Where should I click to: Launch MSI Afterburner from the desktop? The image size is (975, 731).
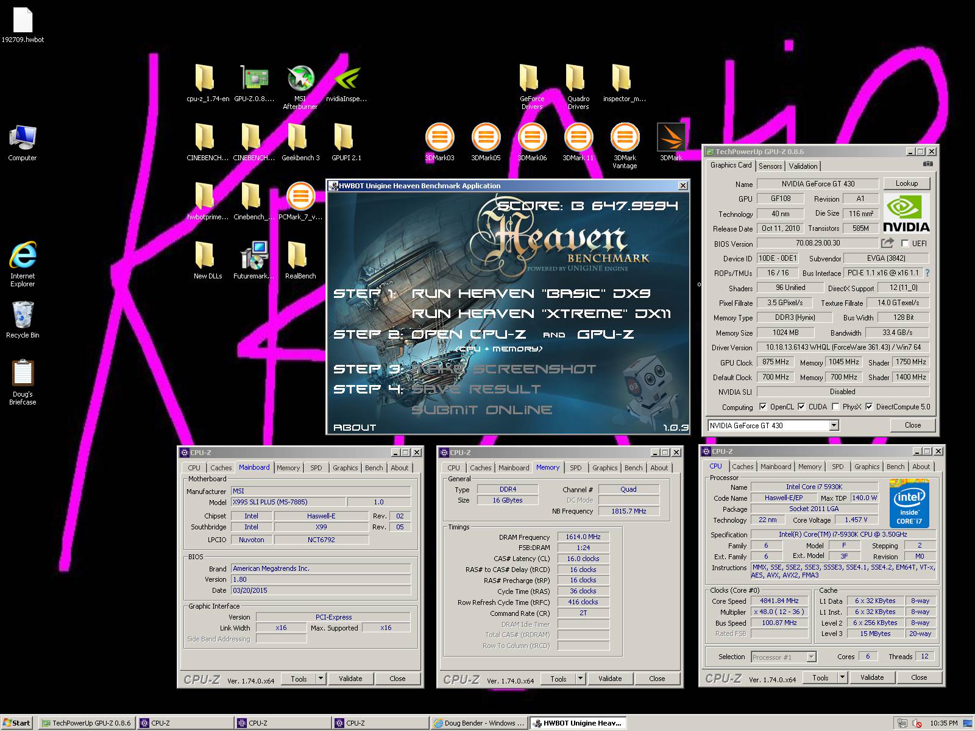point(300,88)
